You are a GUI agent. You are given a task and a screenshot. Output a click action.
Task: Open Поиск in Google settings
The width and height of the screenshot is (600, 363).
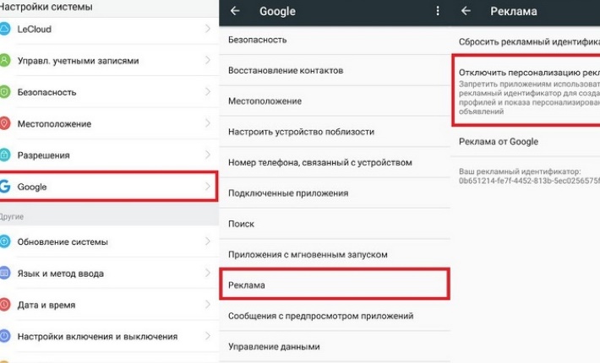click(x=335, y=224)
